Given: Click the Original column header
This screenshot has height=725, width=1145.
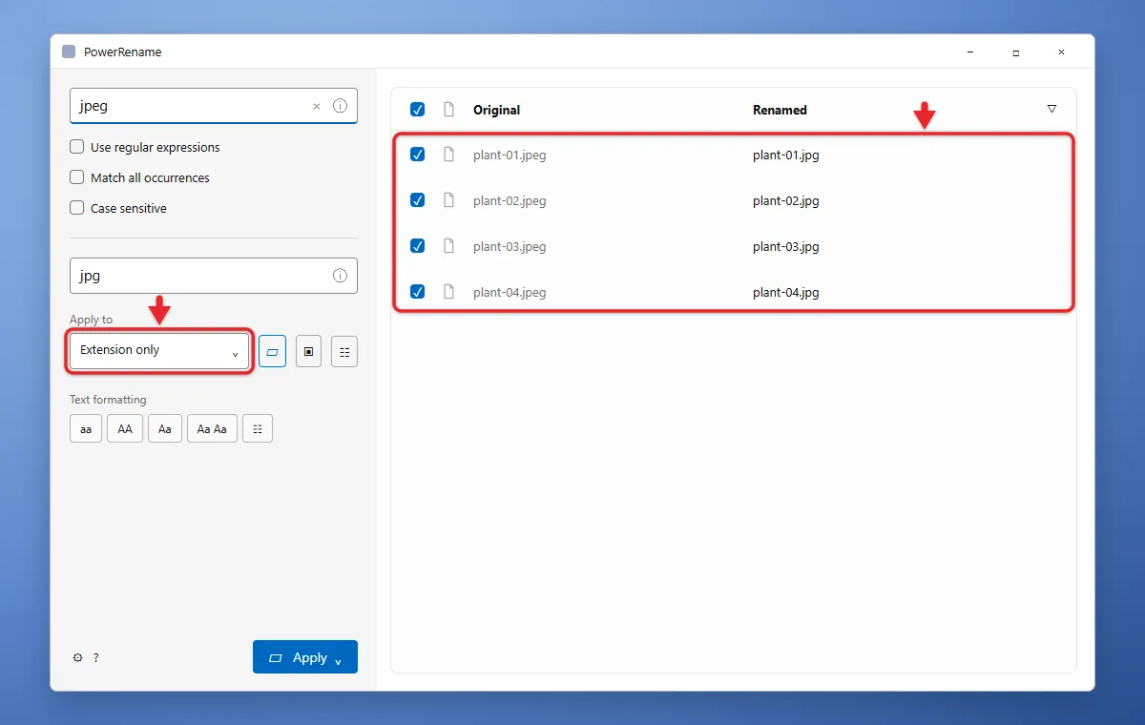Looking at the screenshot, I should tap(497, 110).
